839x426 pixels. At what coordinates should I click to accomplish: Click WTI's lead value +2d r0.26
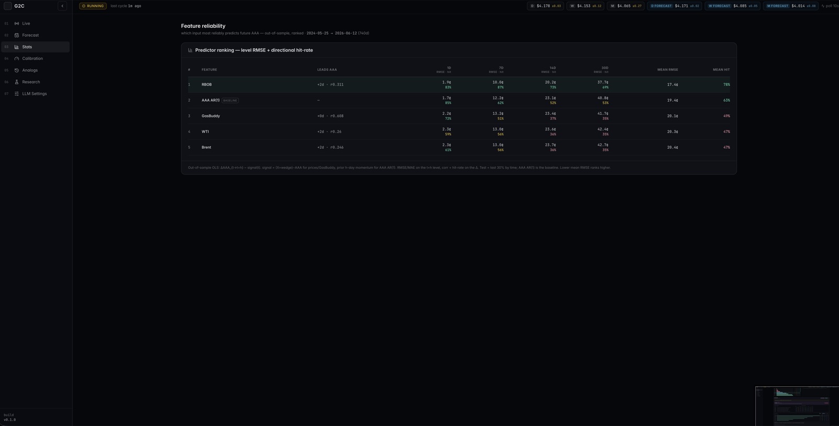coord(329,132)
